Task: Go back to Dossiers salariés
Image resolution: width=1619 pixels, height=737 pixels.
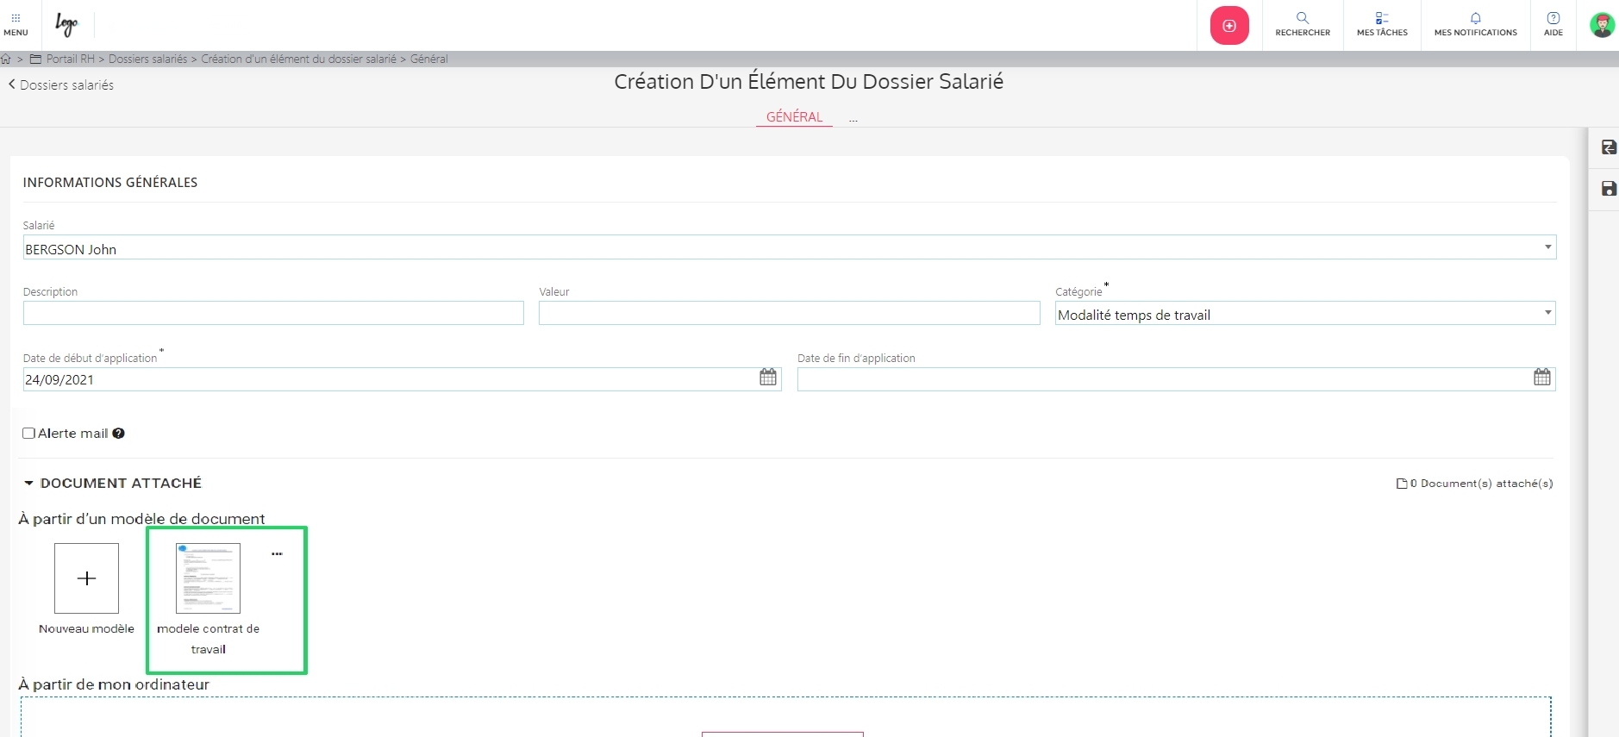Action: tap(61, 84)
